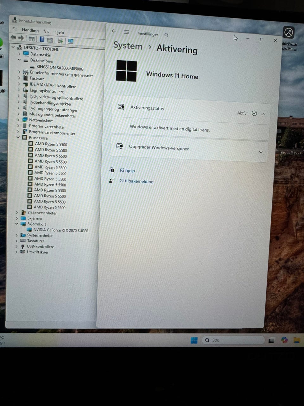
Task: Expand Enheter for menneskelig grensesnitt
Action: (x=19, y=72)
